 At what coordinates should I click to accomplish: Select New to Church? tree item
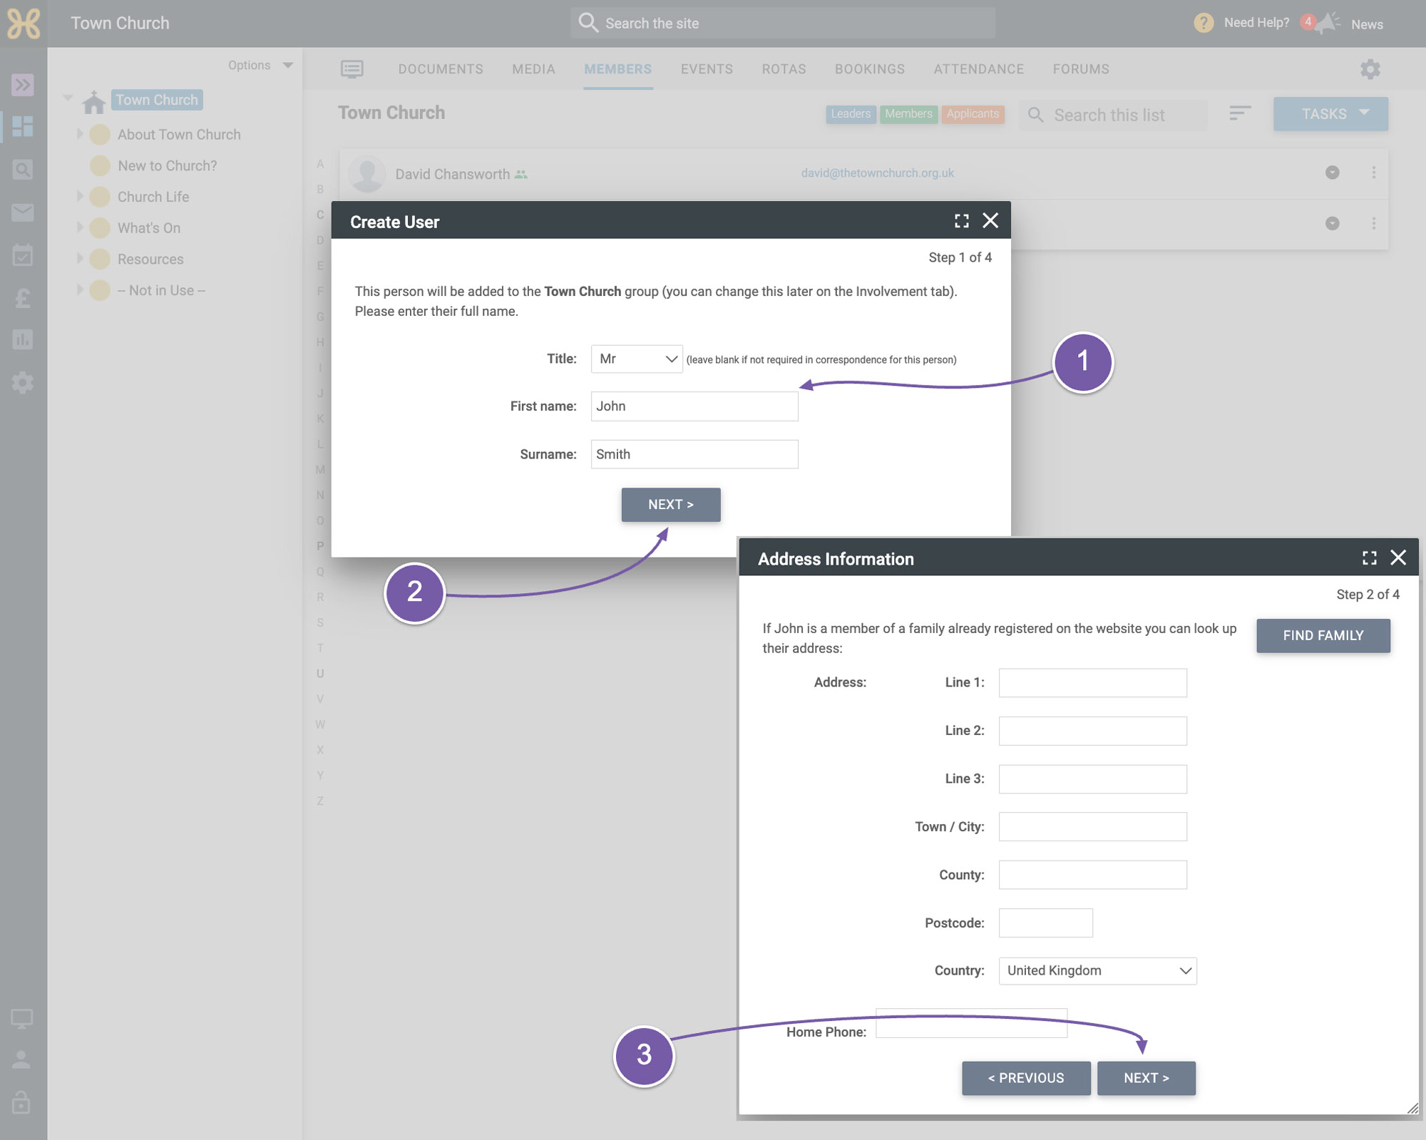[167, 165]
